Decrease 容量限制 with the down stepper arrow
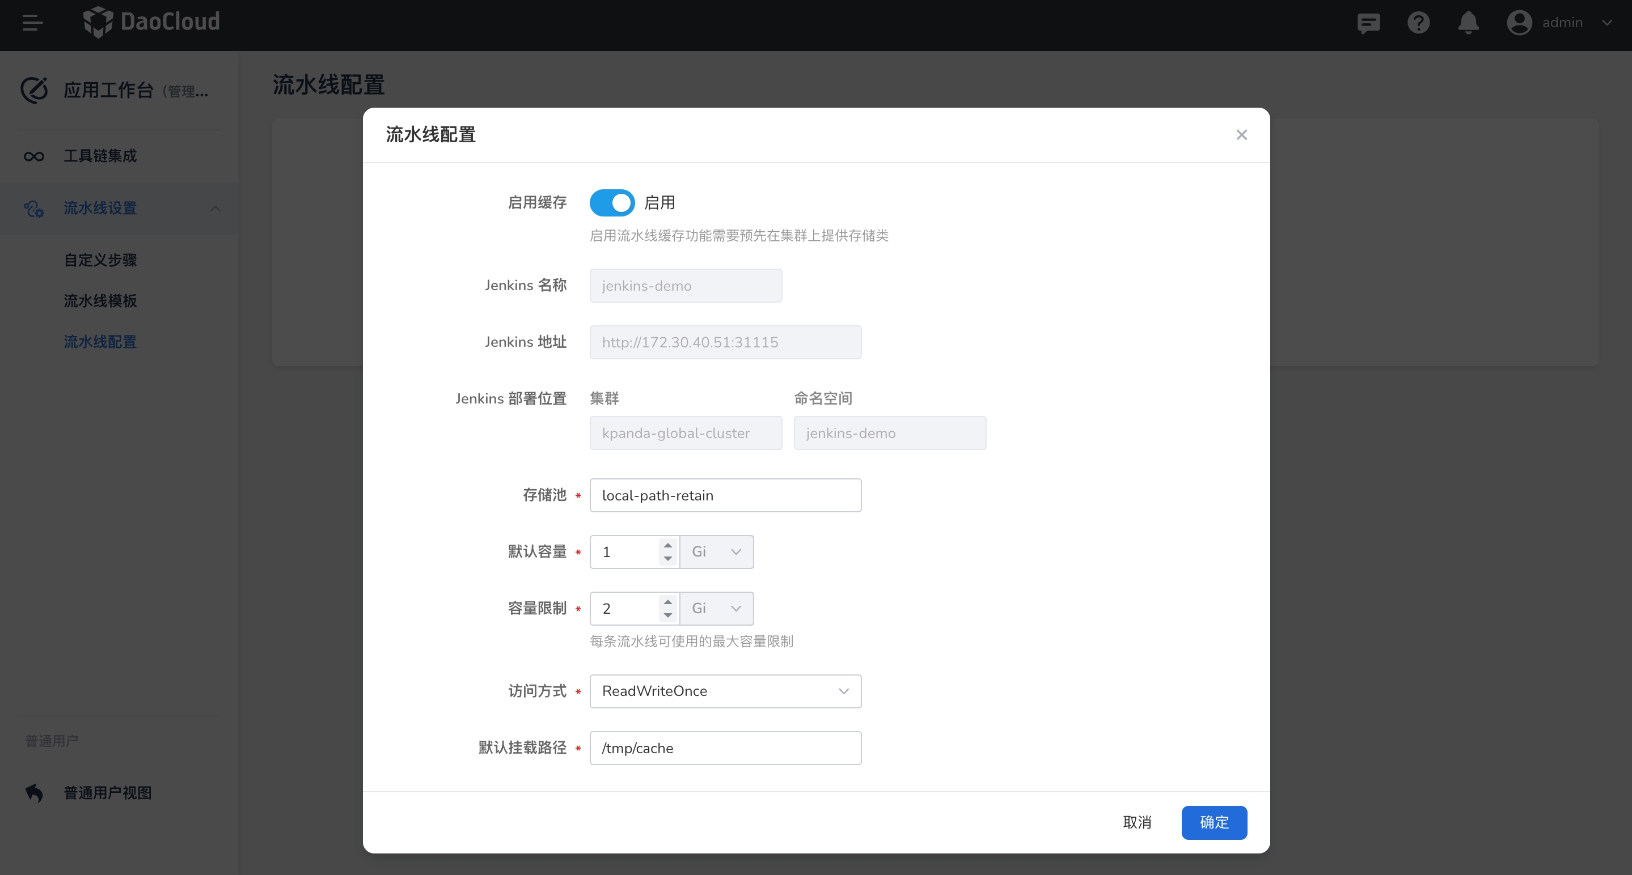The image size is (1632, 875). click(x=668, y=615)
